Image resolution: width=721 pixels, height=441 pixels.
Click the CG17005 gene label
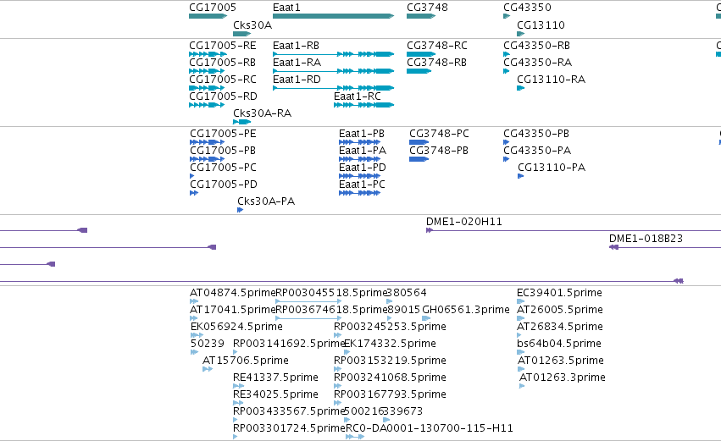[213, 8]
